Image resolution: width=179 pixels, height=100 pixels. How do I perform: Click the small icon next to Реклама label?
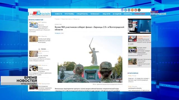pyautogui.click(x=39, y=49)
